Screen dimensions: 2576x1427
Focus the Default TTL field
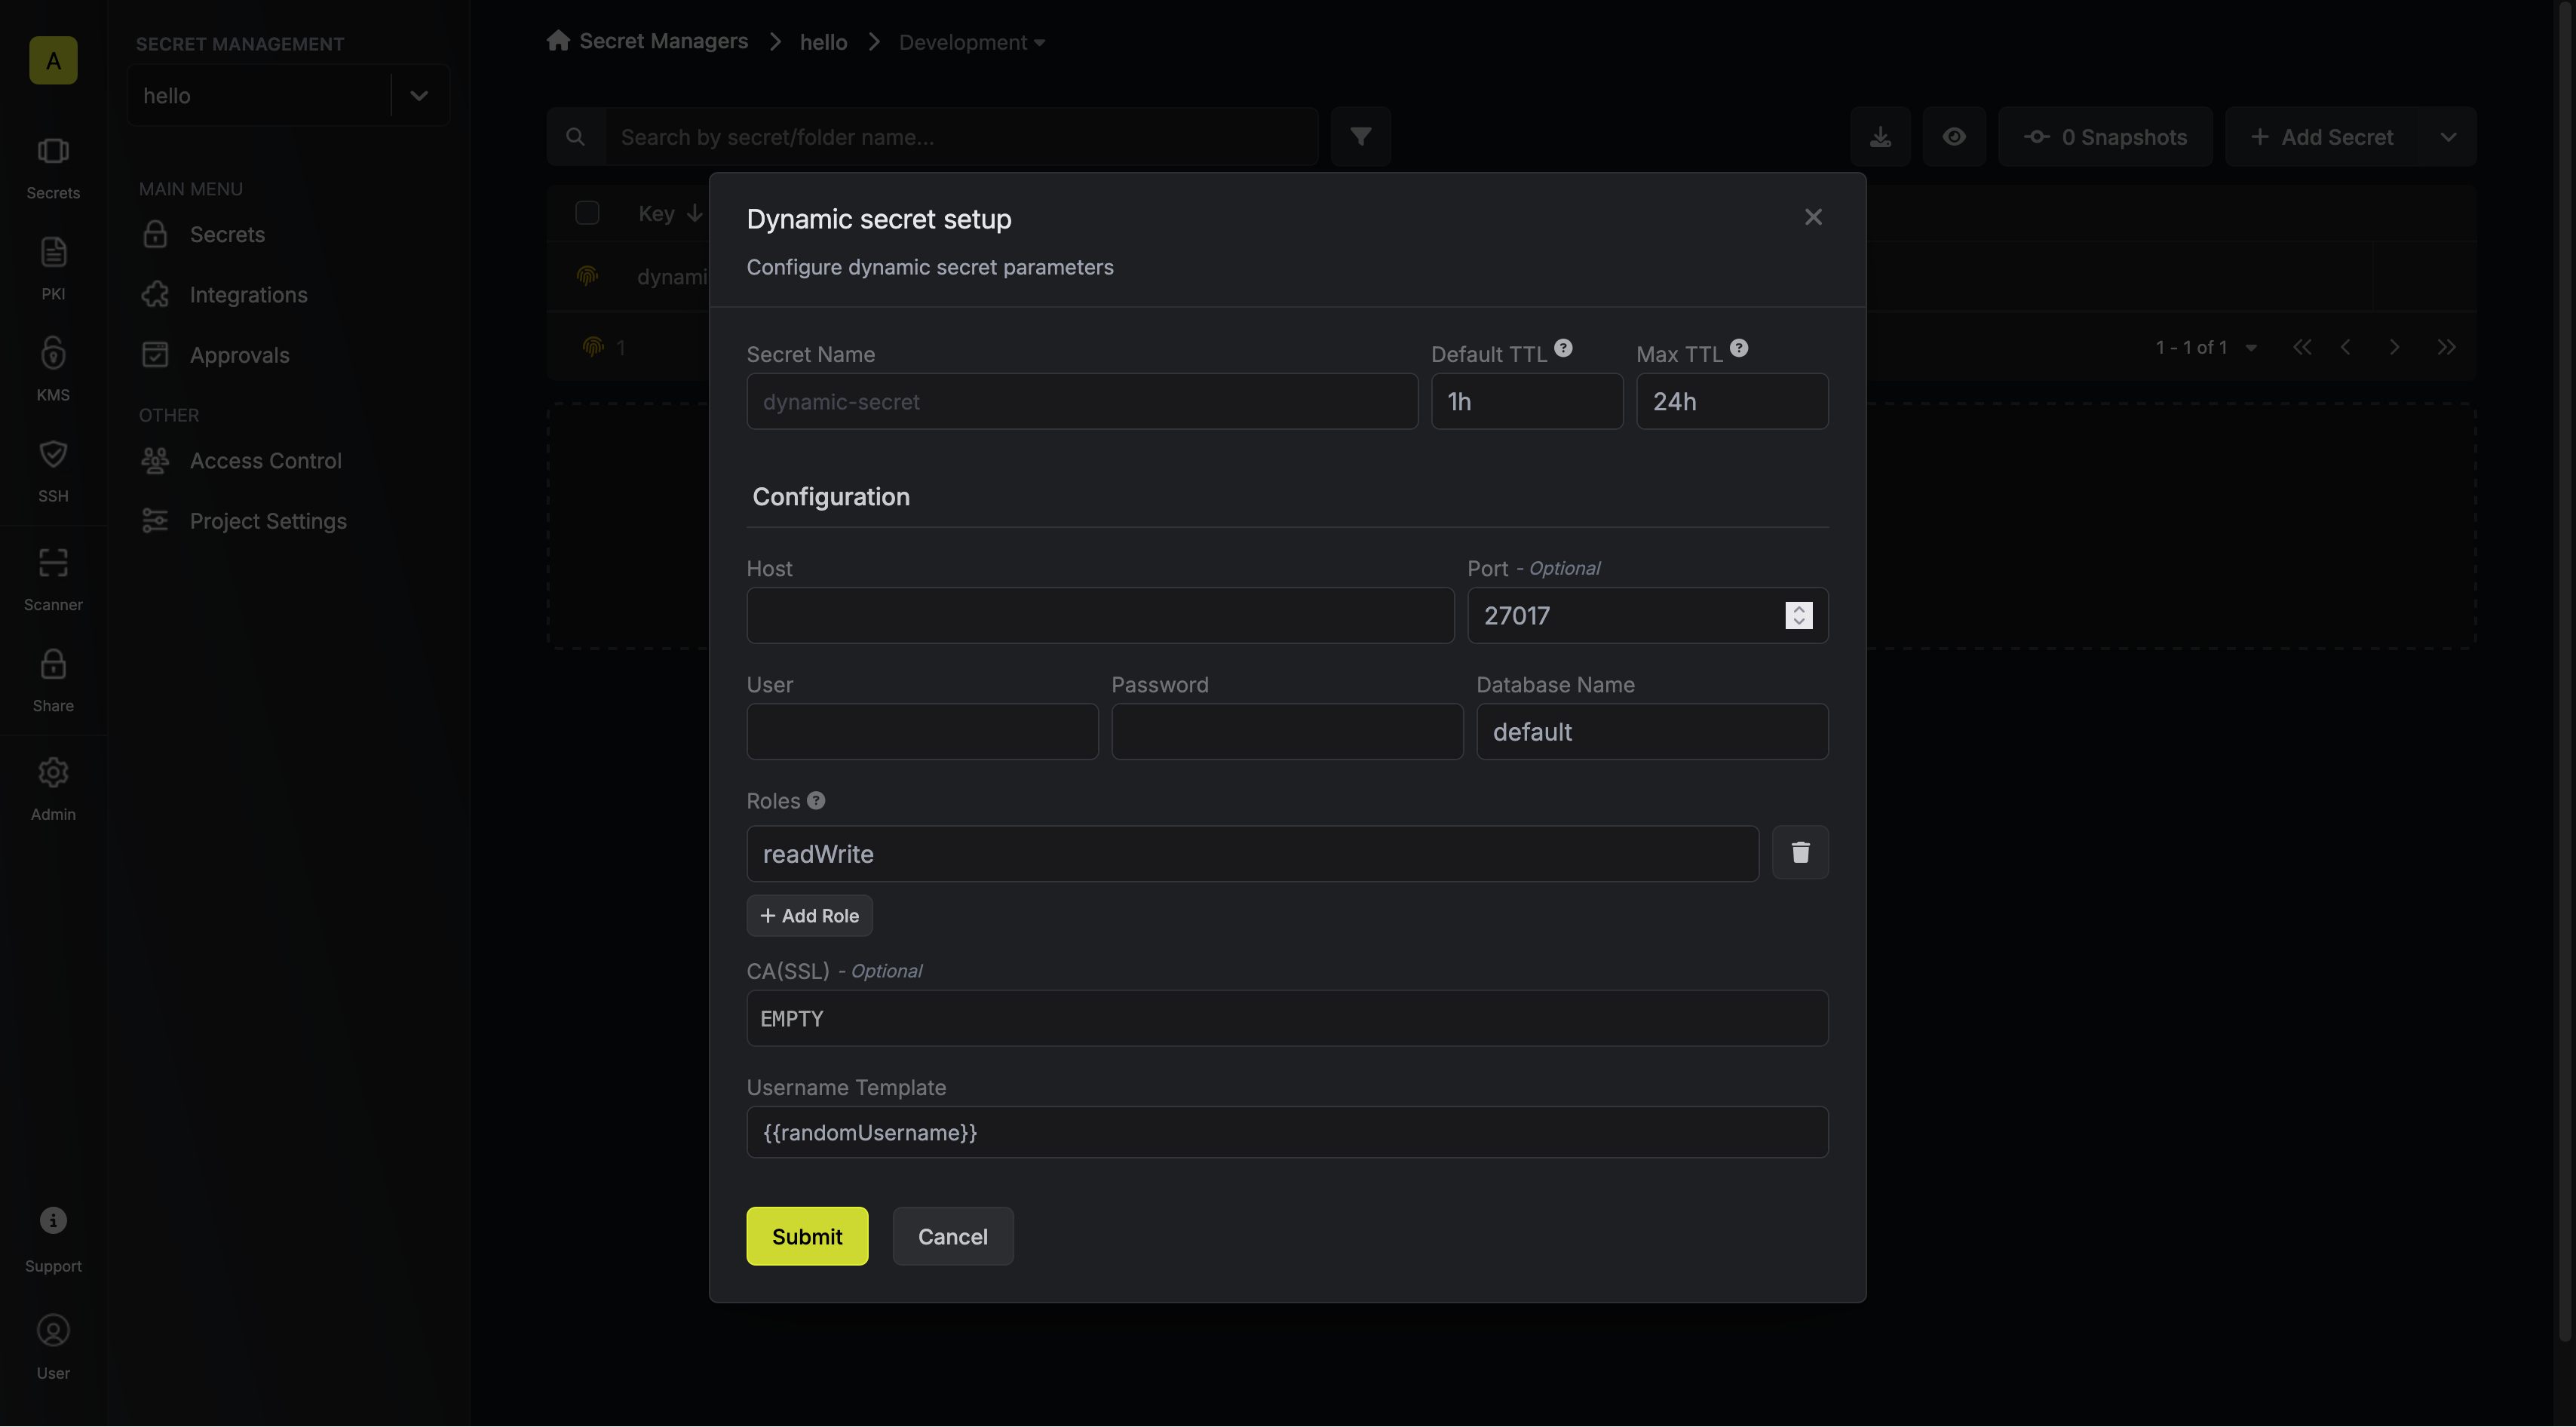coord(1527,401)
